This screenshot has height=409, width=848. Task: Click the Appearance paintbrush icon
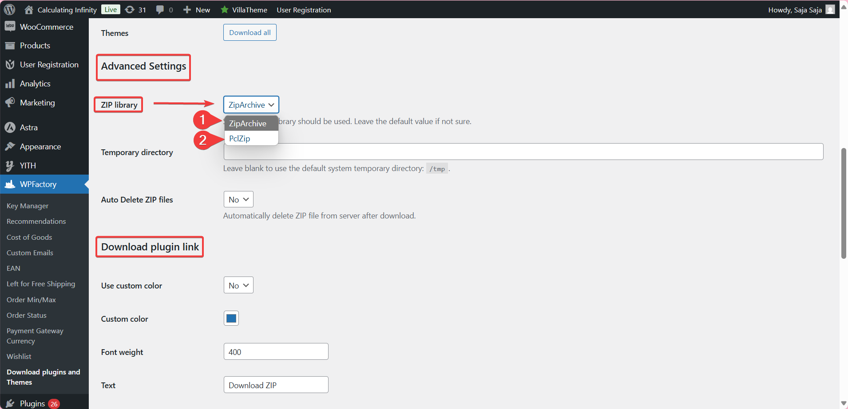10,146
